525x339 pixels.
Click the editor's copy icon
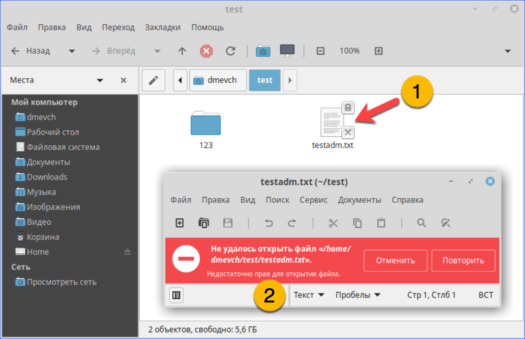point(357,223)
